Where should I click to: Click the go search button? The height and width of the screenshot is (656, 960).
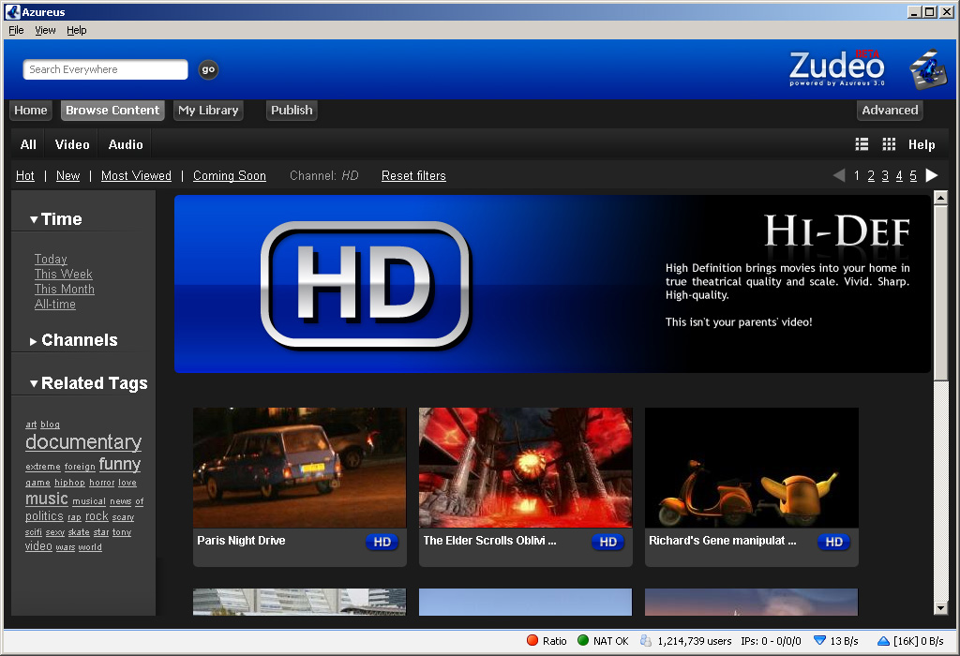[x=208, y=69]
